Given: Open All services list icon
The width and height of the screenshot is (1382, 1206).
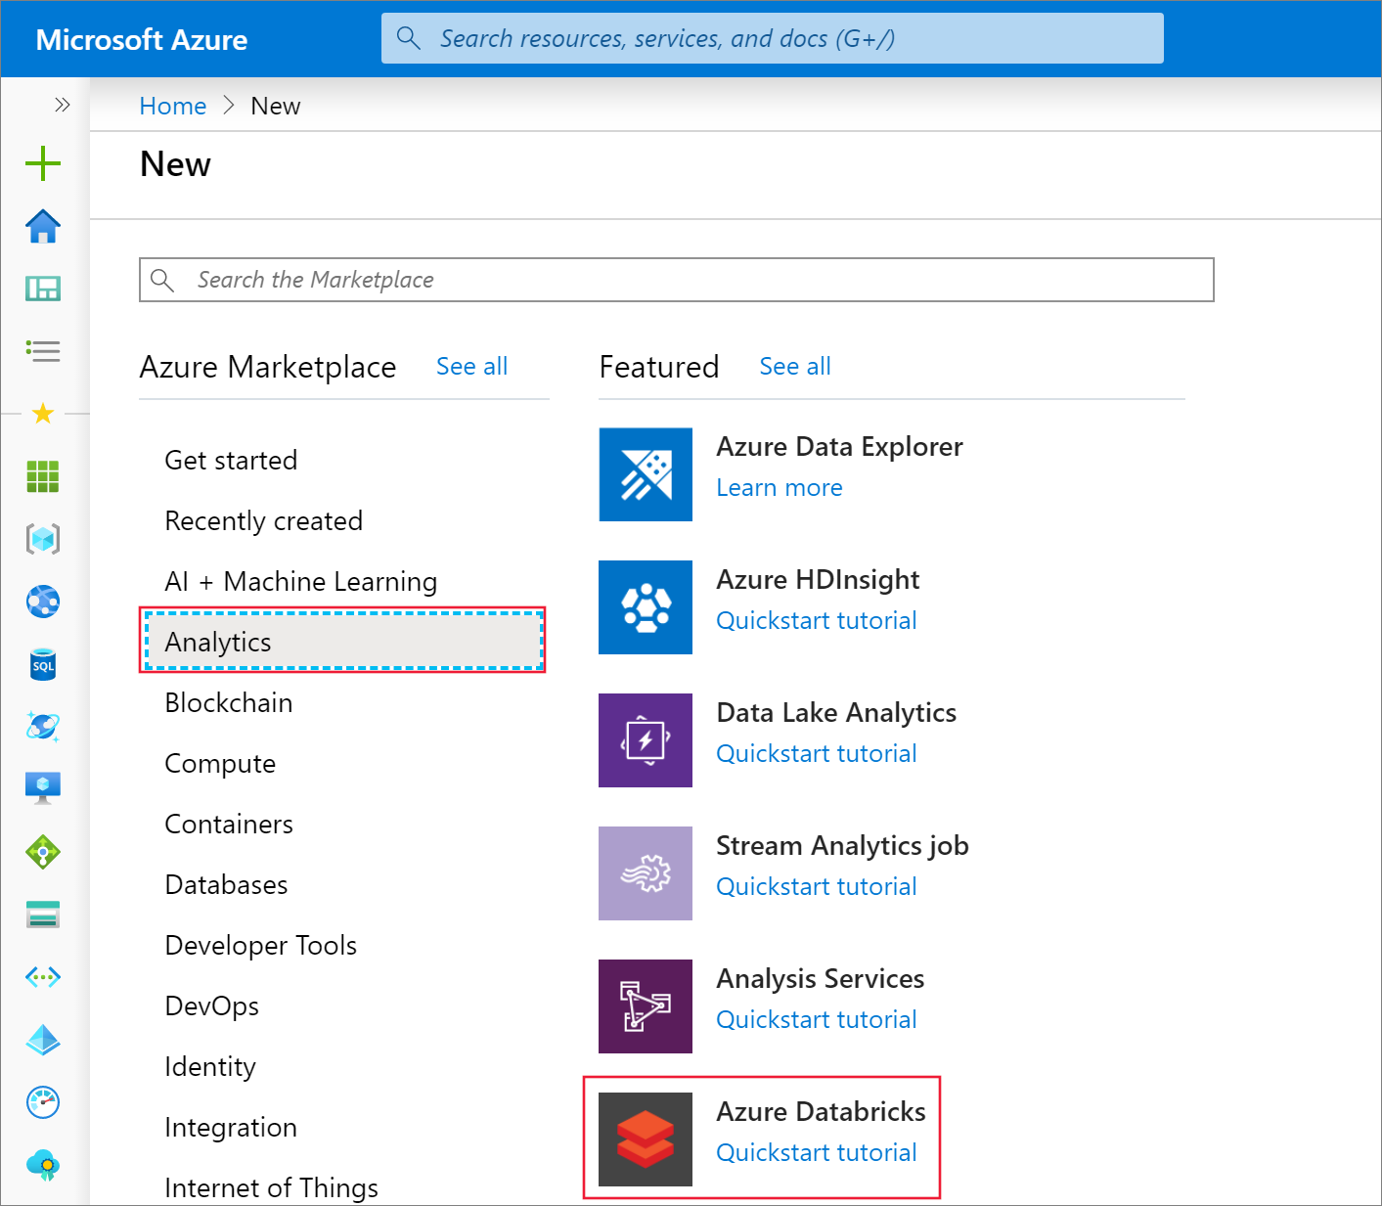Looking at the screenshot, I should (x=43, y=351).
